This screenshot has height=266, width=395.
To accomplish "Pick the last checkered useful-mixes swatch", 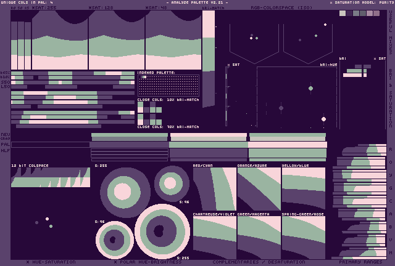I will (376, 13).
